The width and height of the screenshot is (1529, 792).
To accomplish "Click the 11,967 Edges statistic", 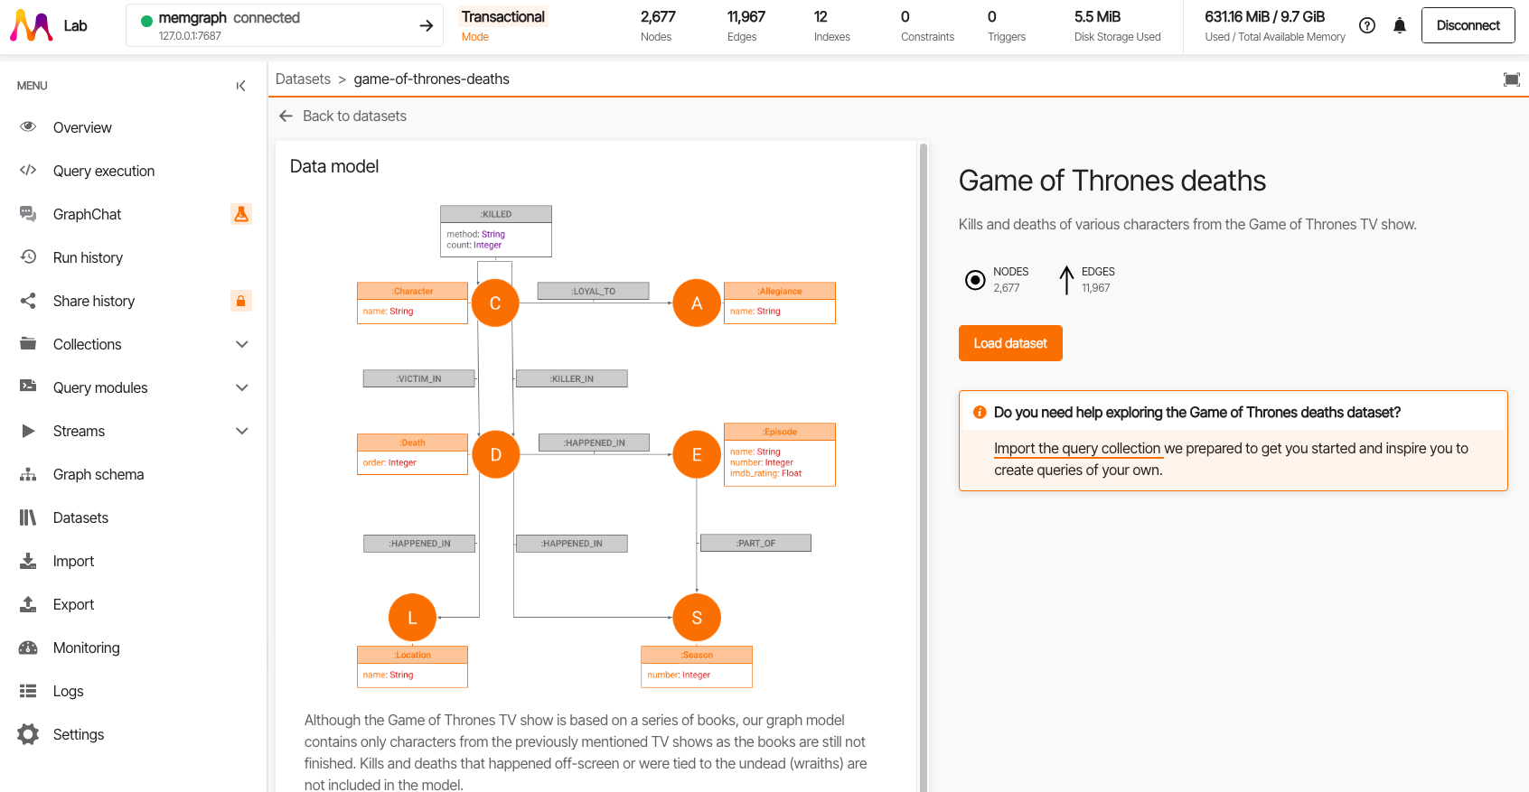I will [746, 26].
